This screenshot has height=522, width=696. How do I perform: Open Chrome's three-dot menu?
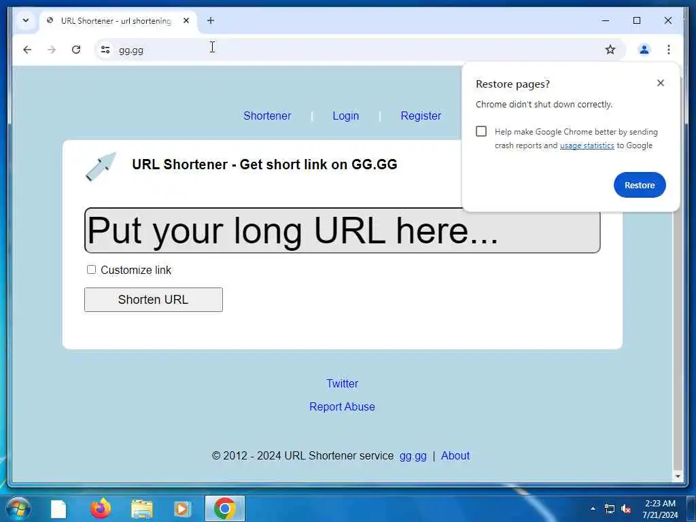[x=669, y=49]
